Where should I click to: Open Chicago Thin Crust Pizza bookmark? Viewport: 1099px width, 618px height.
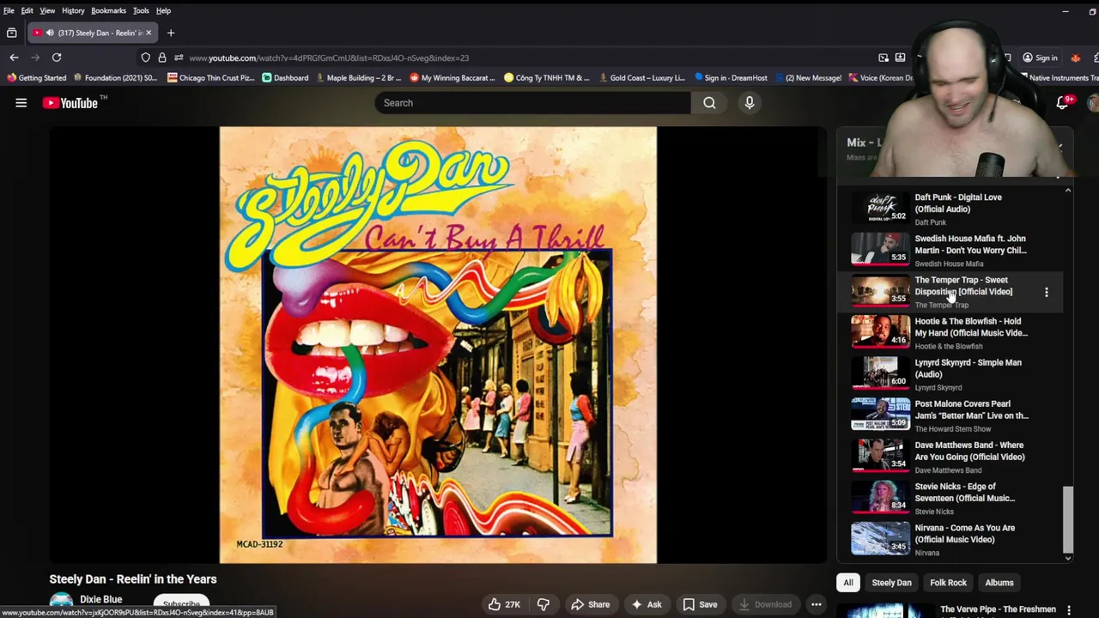(211, 78)
